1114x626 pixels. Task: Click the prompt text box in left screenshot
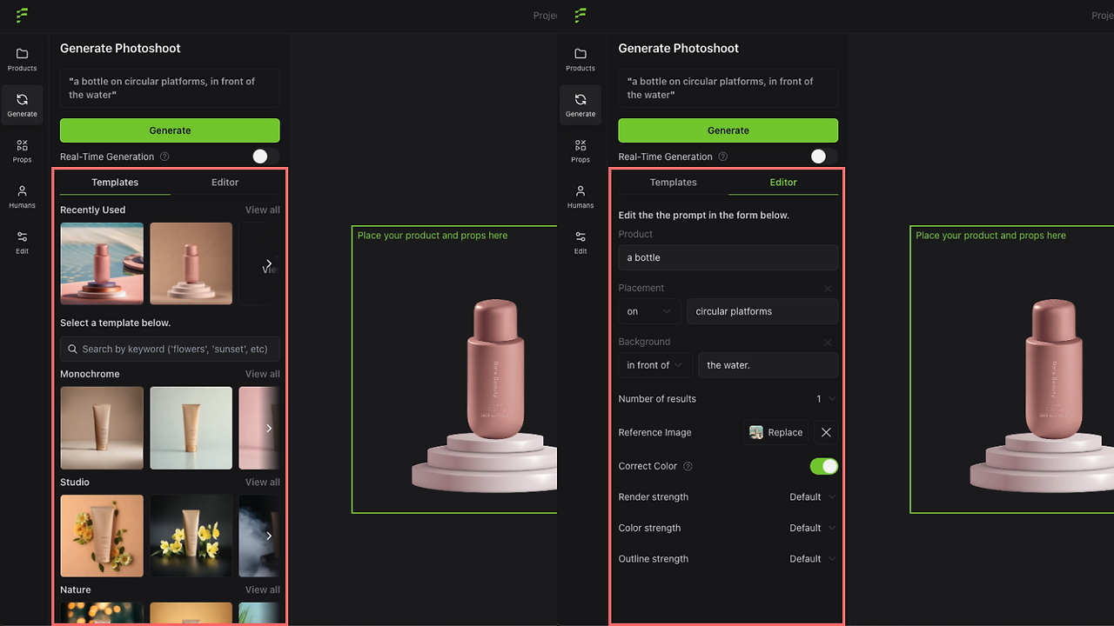click(x=170, y=88)
